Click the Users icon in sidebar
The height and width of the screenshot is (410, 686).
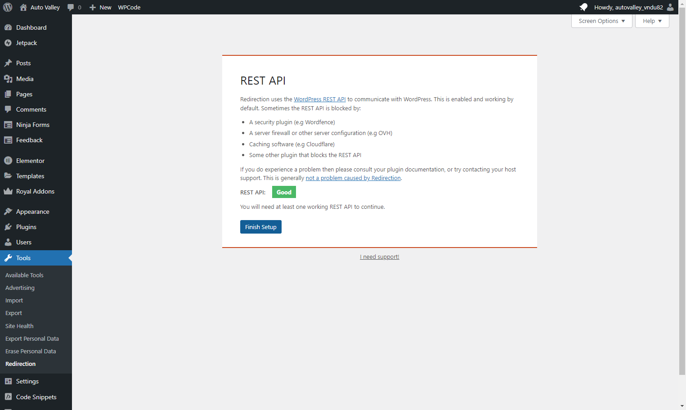[8, 242]
